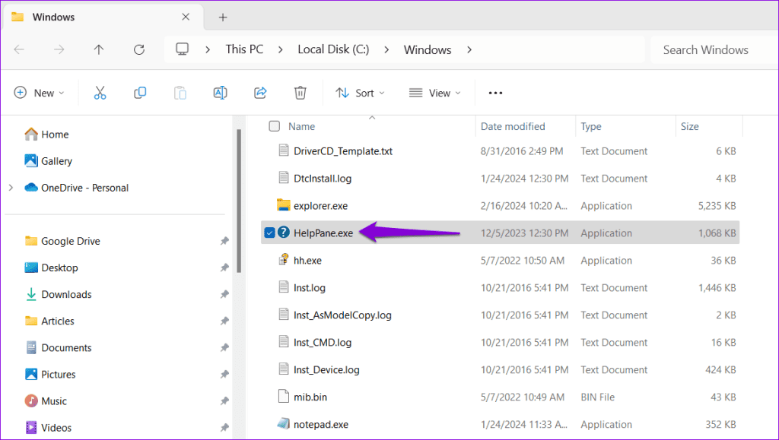The width and height of the screenshot is (779, 440).
Task: Open Gallery in navigation pane
Action: pyautogui.click(x=56, y=161)
